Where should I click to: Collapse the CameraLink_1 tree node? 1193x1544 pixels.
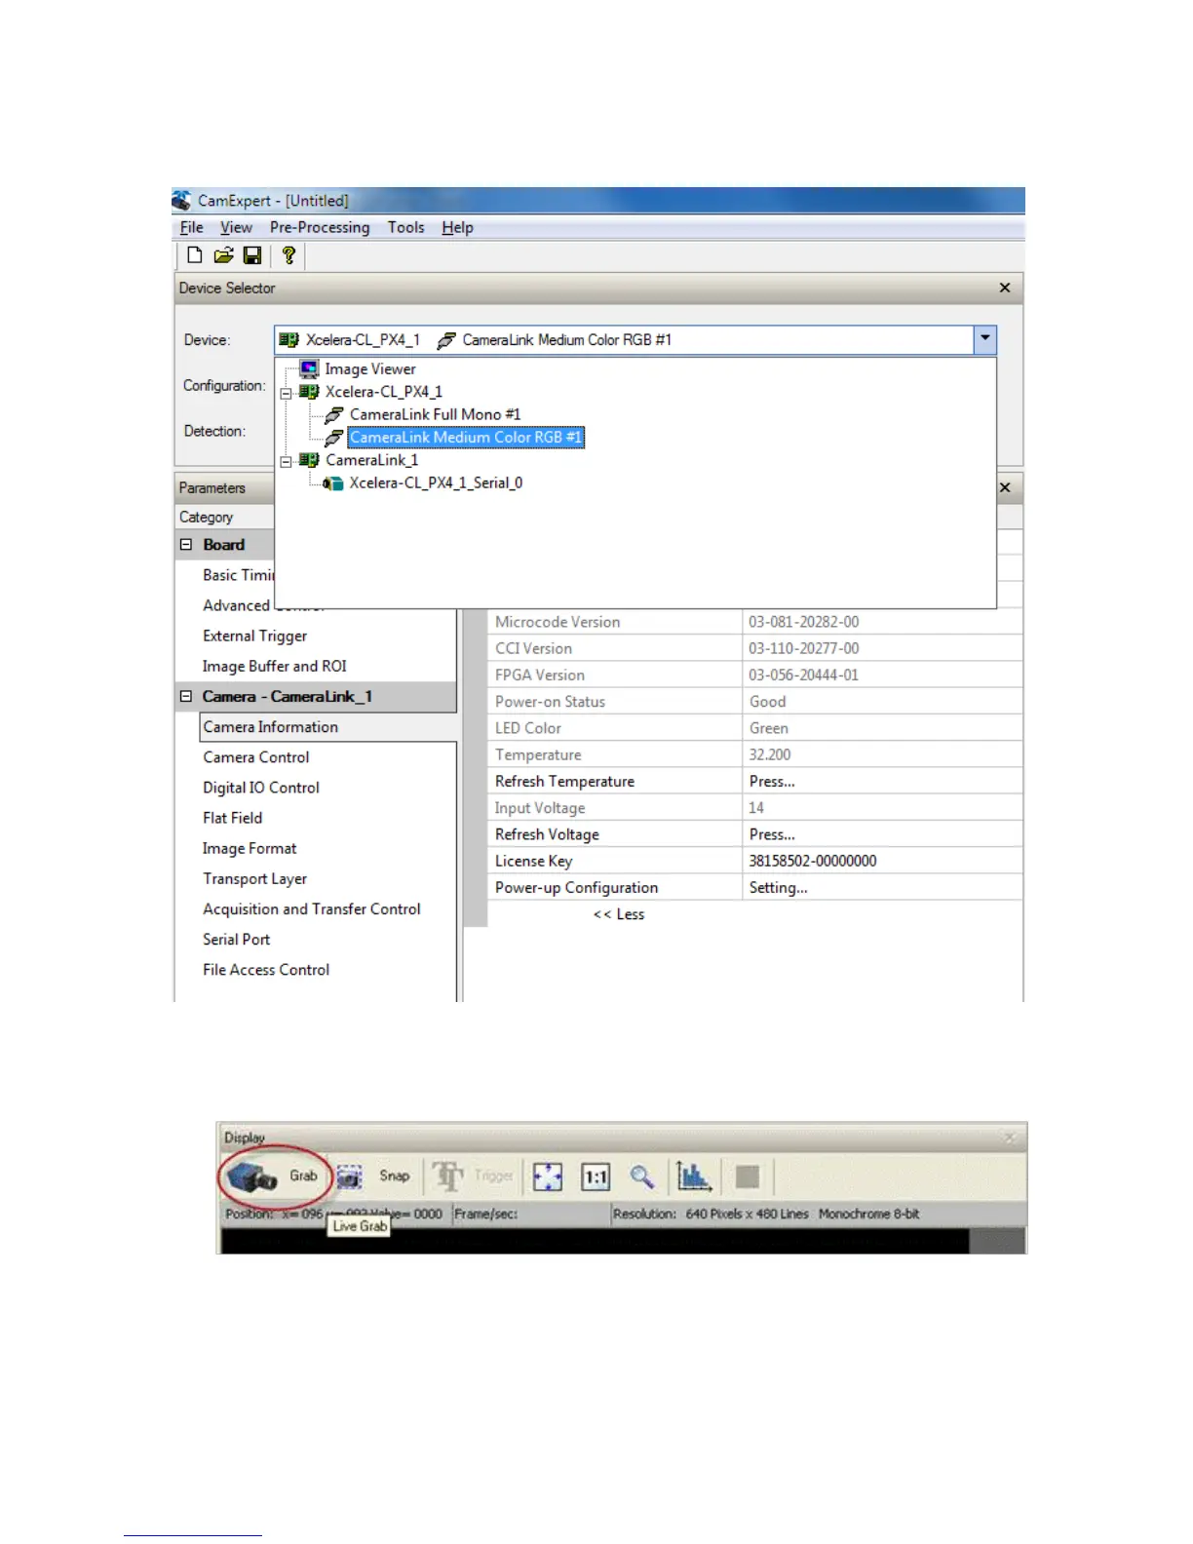pyautogui.click(x=287, y=460)
